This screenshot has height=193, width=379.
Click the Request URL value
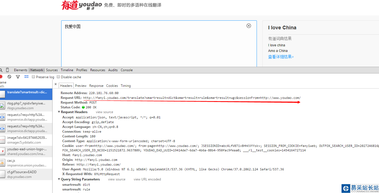click(x=192, y=98)
